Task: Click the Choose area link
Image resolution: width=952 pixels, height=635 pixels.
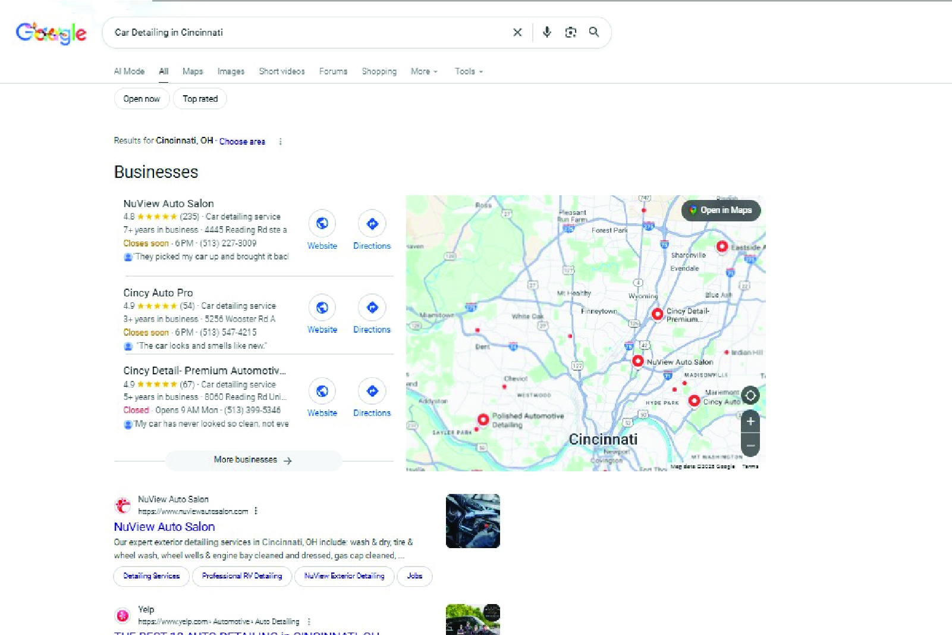Action: pos(242,142)
